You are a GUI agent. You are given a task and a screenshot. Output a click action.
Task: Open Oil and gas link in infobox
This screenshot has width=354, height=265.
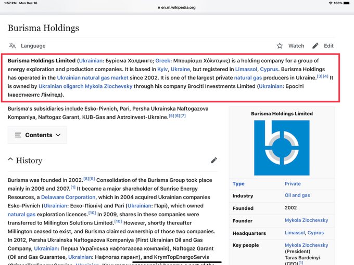pos(297,195)
